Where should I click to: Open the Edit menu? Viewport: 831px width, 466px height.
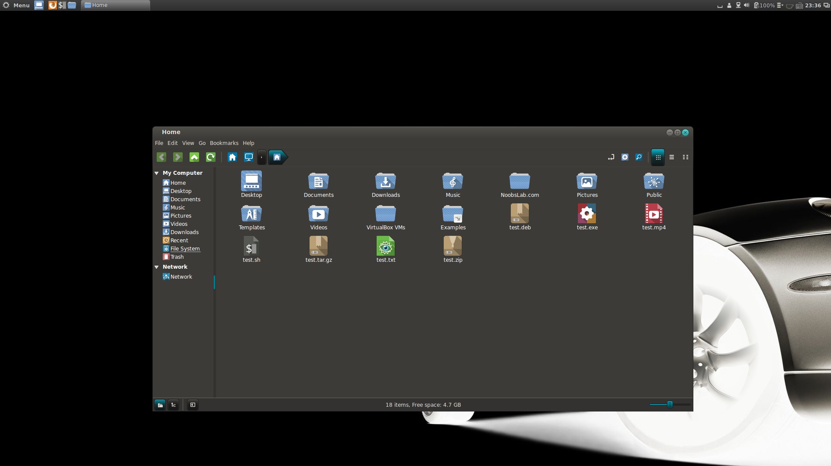172,143
